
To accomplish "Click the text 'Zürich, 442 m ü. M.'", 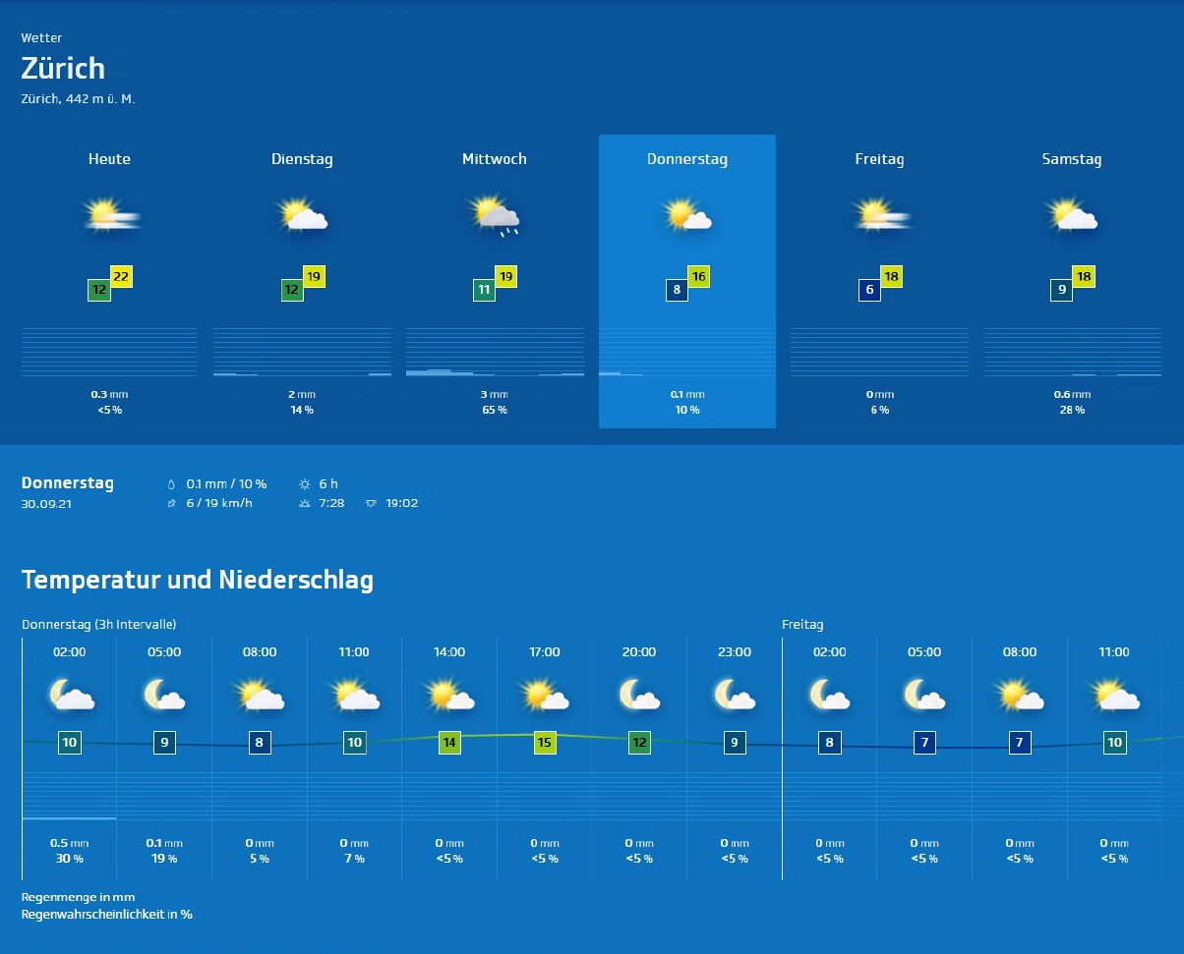I will pyautogui.click(x=78, y=98).
